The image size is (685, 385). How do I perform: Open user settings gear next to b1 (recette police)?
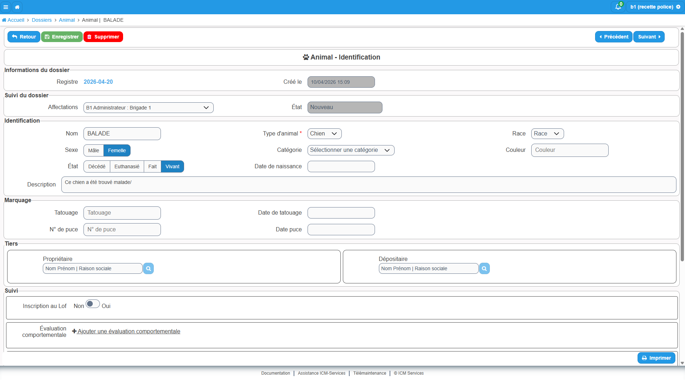point(678,7)
